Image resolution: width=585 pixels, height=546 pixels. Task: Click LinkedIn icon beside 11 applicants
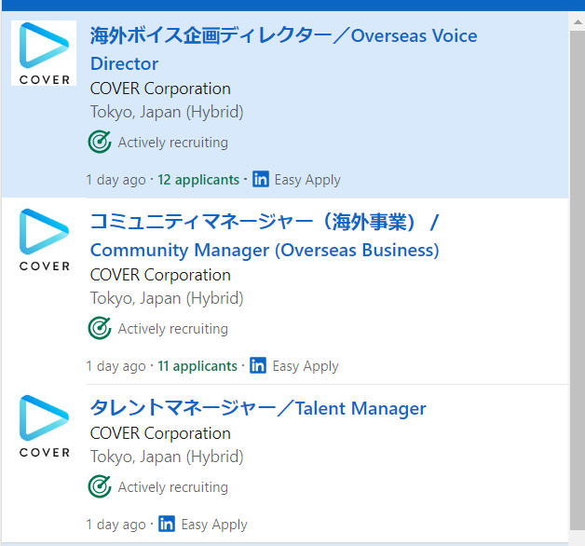click(x=258, y=365)
